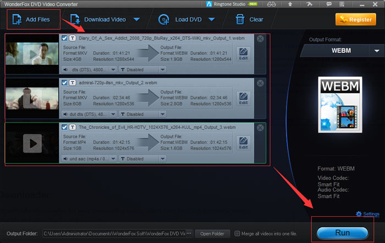The width and height of the screenshot is (385, 243).
Task: Expand the Download Video dropdown arrow
Action: [x=136, y=19]
